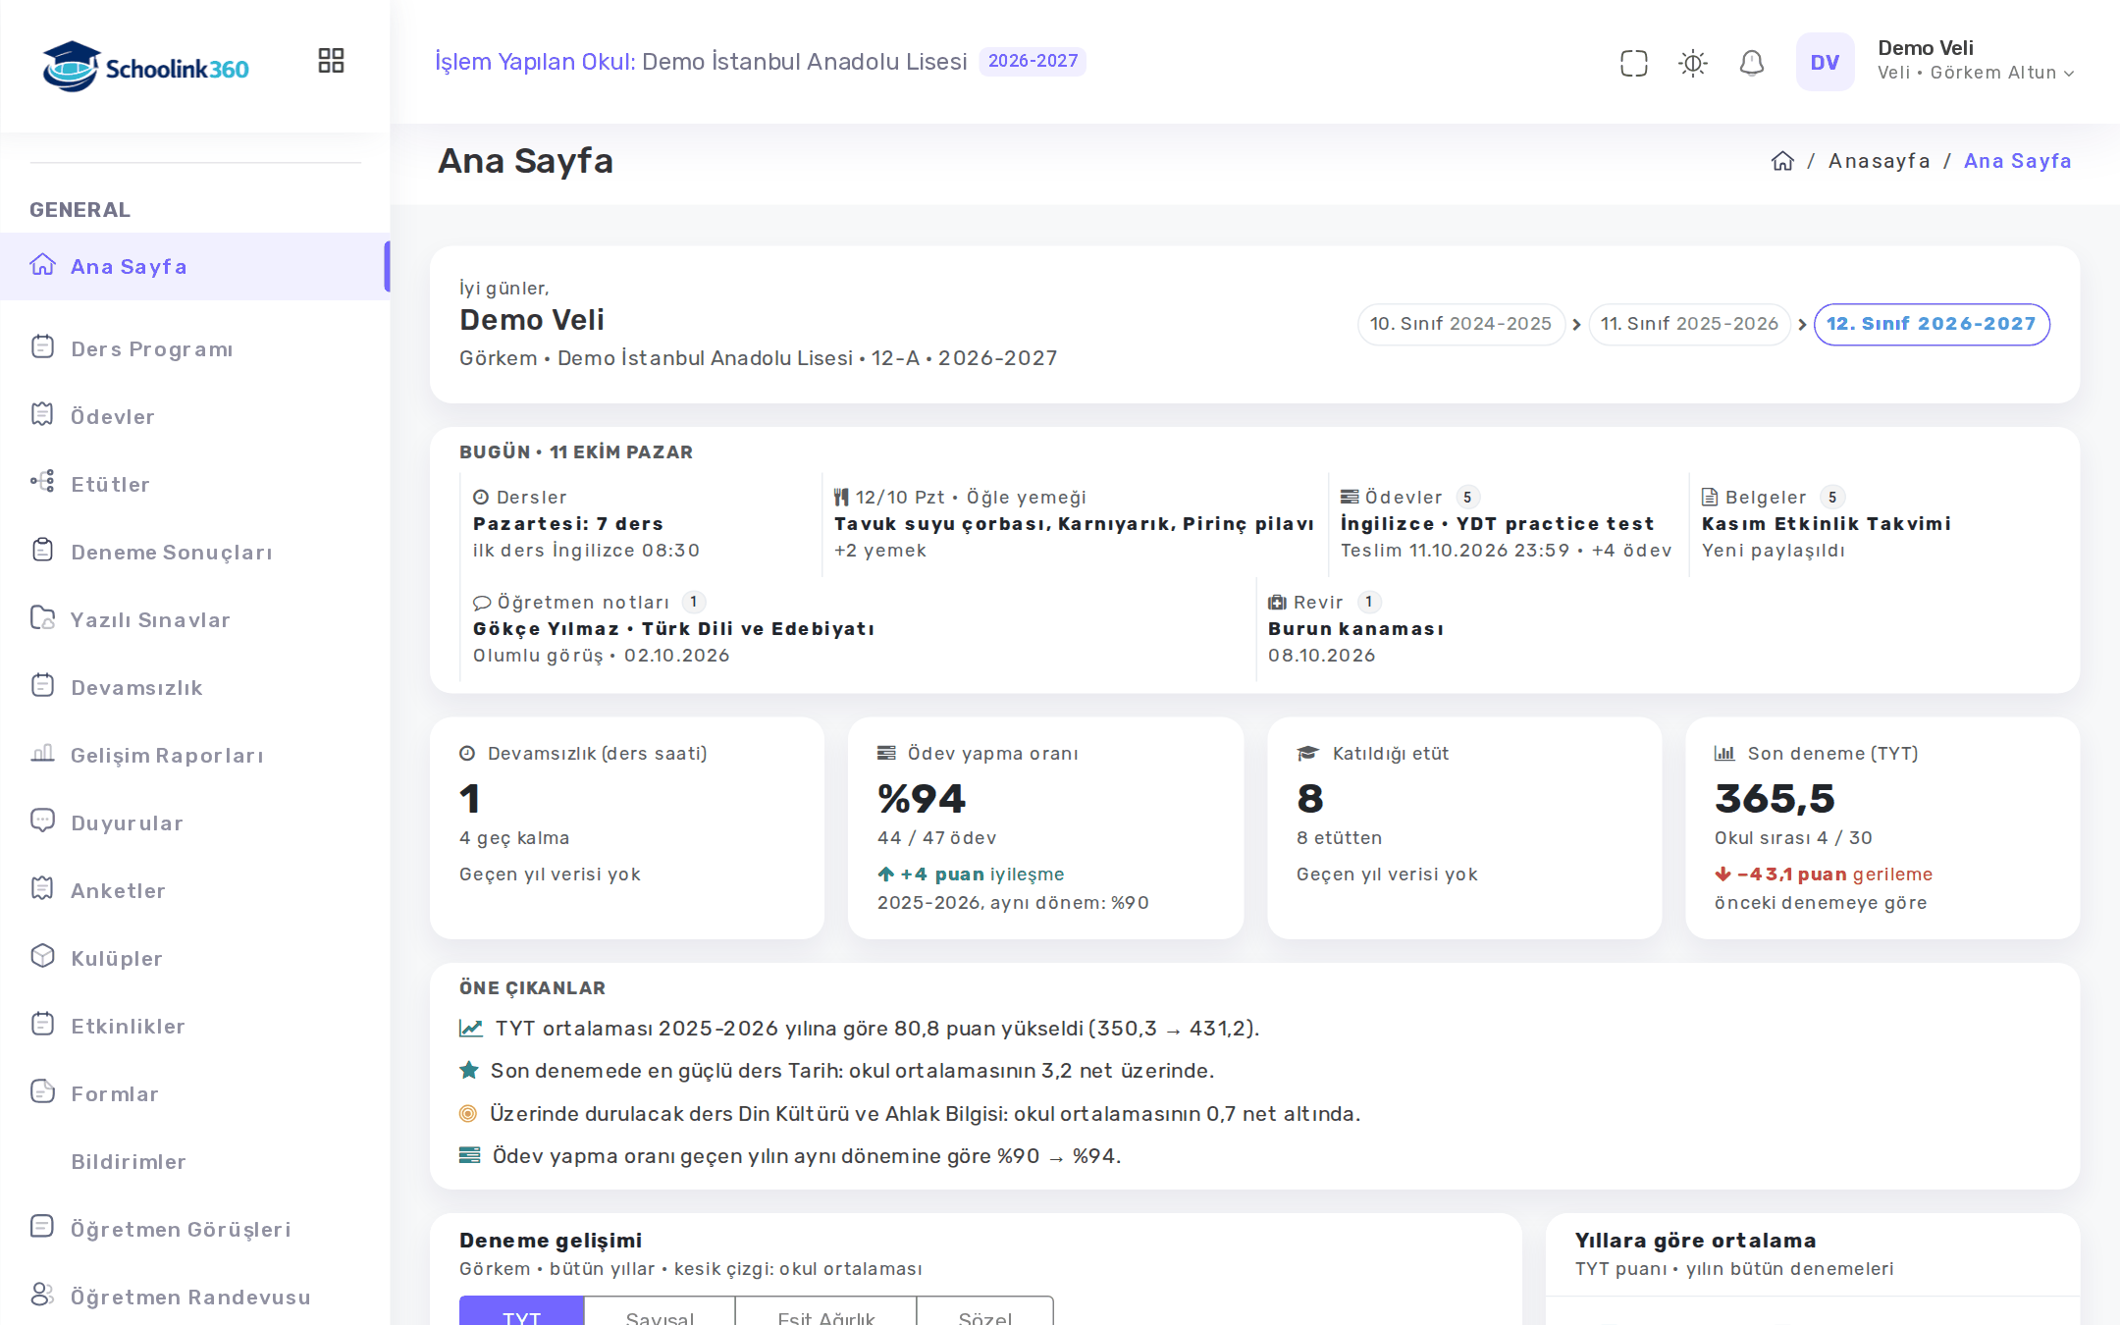Click the Öğretmen Randevusu sidebar icon
Image resolution: width=2120 pixels, height=1325 pixels.
pos(42,1295)
